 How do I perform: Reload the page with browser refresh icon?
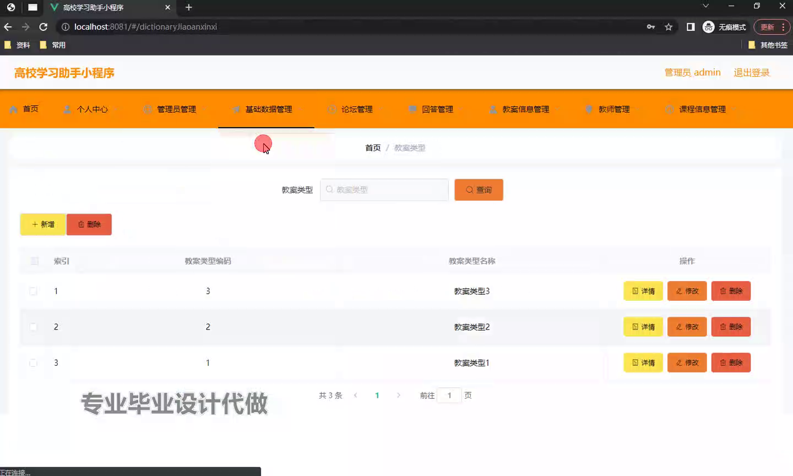click(x=44, y=26)
